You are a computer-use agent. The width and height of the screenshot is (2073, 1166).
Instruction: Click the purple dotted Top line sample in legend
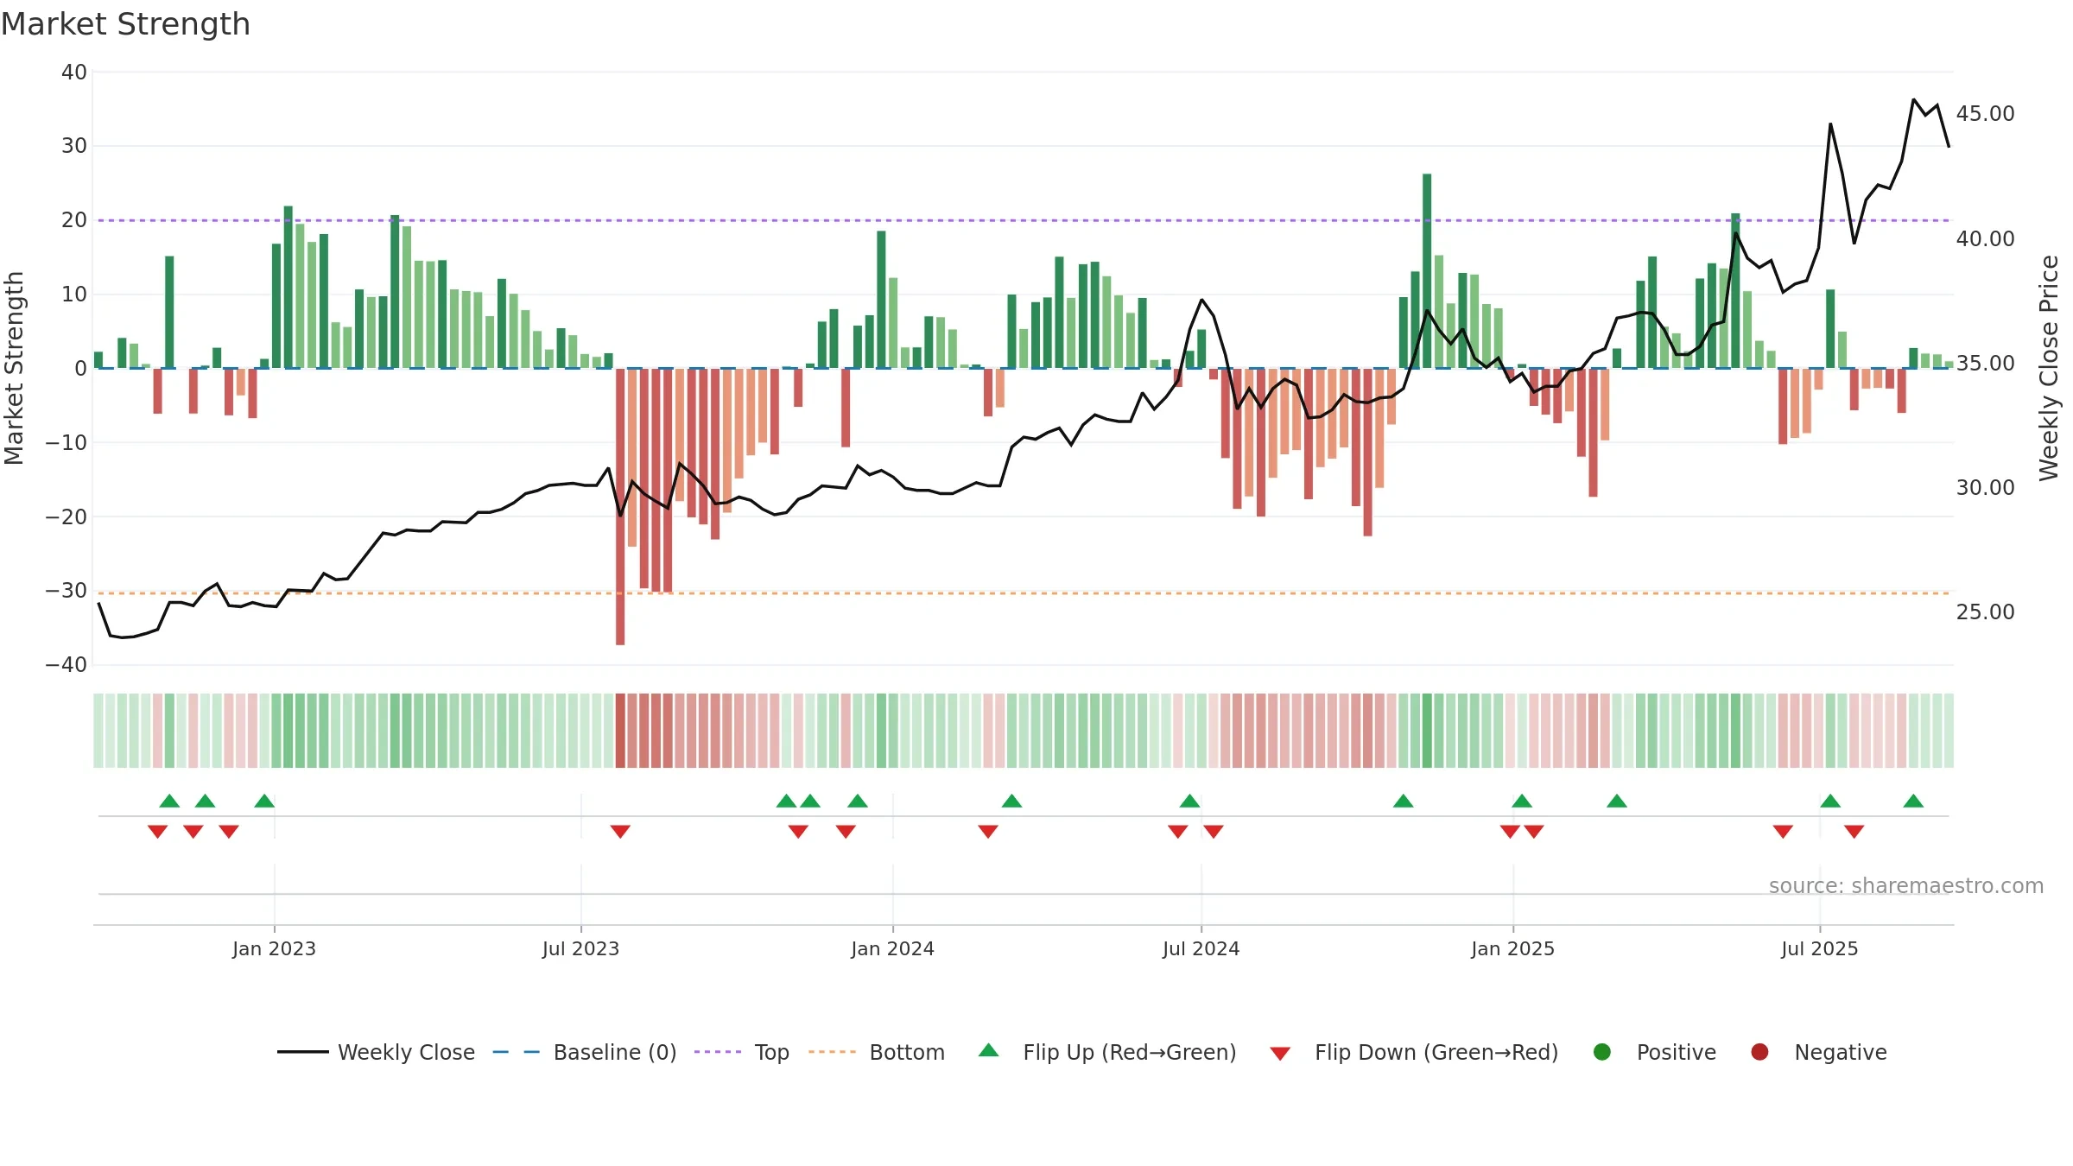pos(718,1052)
